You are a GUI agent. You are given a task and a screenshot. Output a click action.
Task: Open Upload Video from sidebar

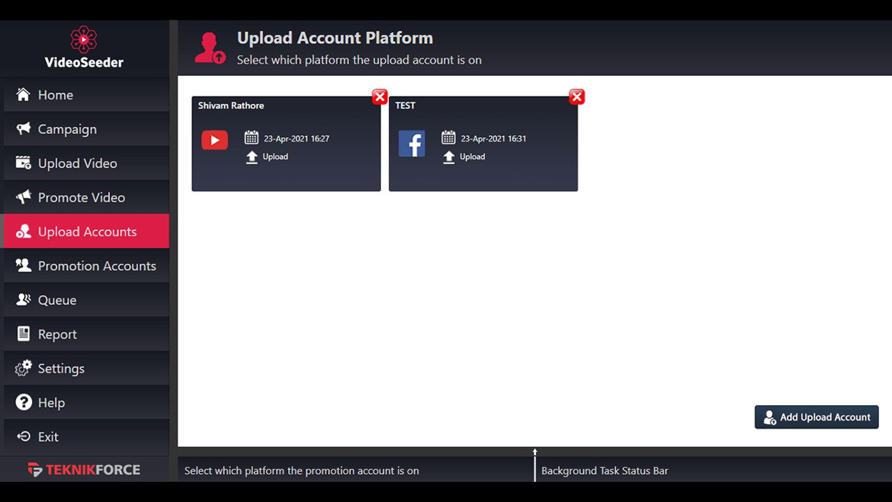77,163
